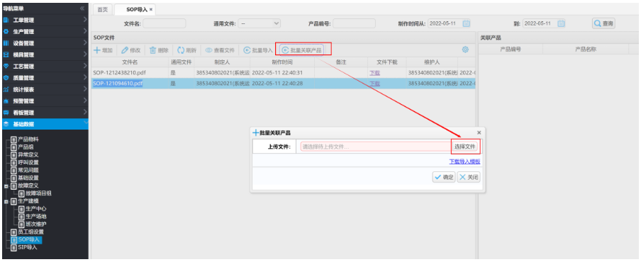The width and height of the screenshot is (641, 262).
Task: Open 生产中心 in the tree
Action: 36,209
